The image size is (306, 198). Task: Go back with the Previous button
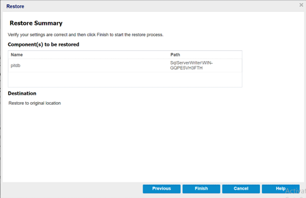[x=162, y=189]
